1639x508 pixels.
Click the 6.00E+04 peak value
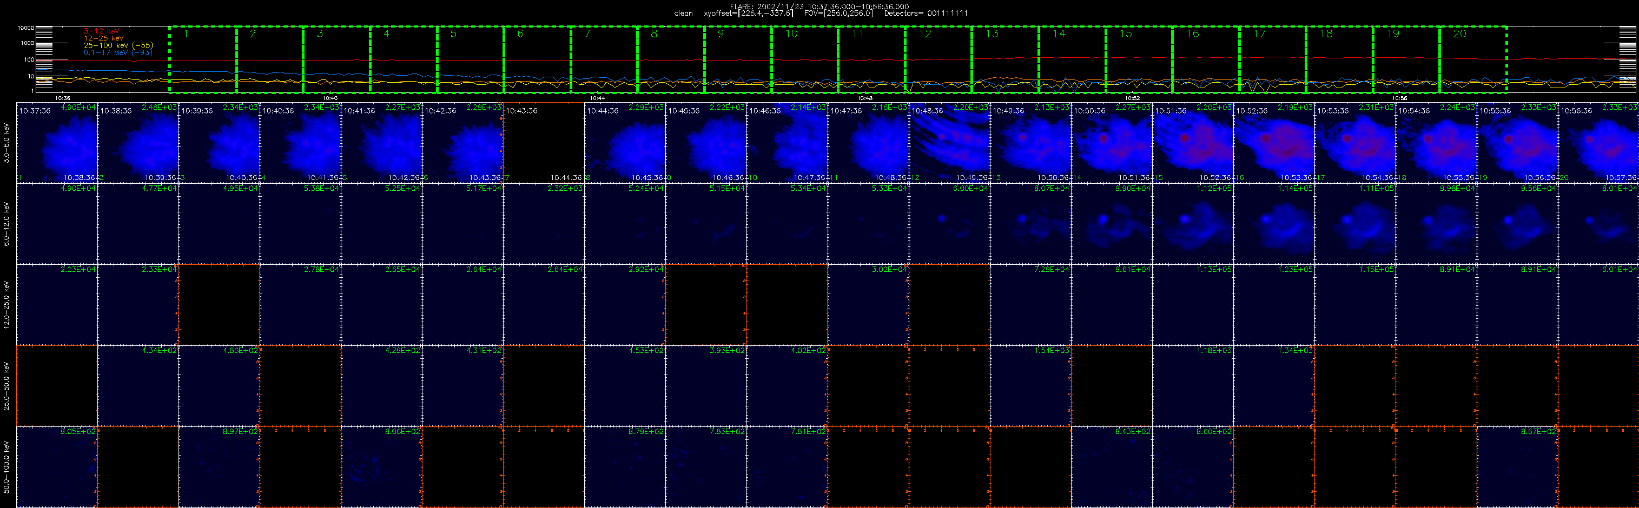pos(971,188)
